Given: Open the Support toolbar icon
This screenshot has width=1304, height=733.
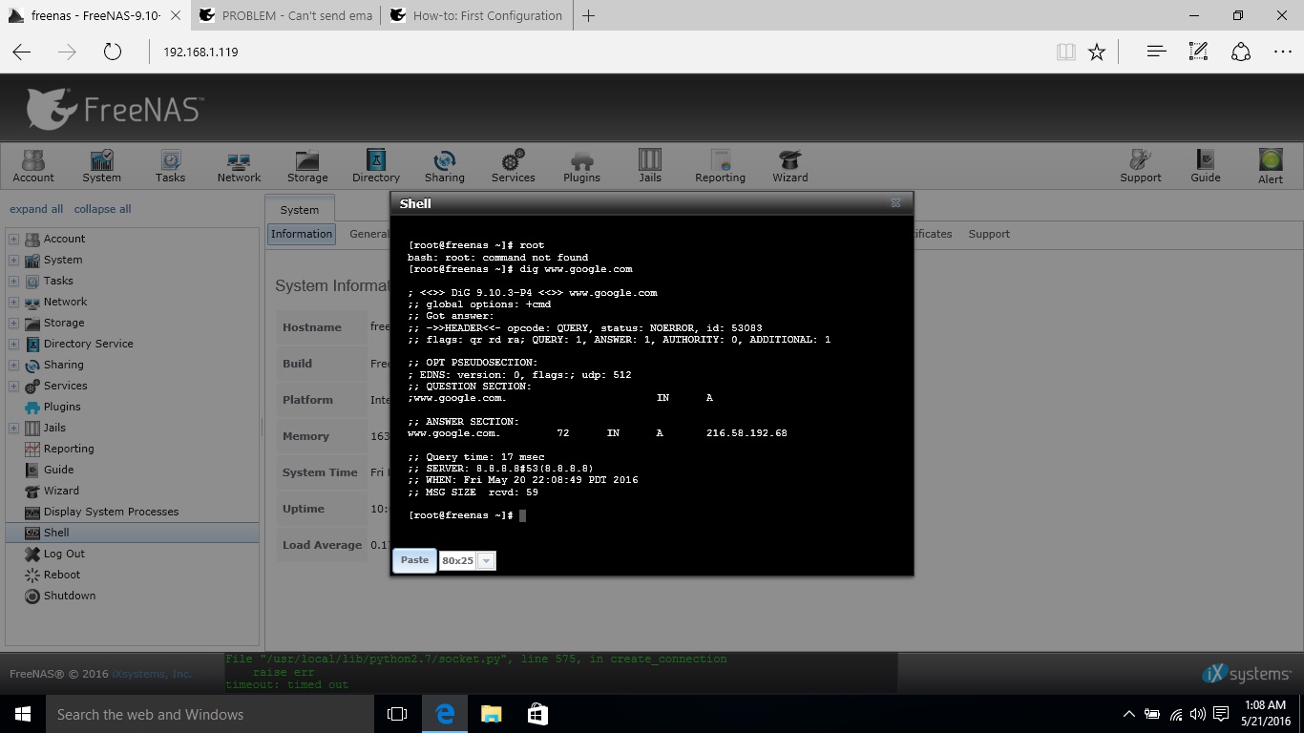Looking at the screenshot, I should point(1141,165).
